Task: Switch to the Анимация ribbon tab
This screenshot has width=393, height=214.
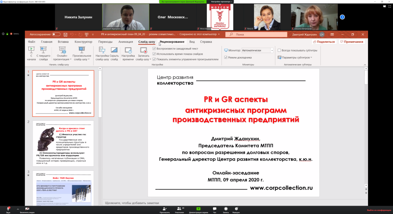Action: (x=125, y=42)
